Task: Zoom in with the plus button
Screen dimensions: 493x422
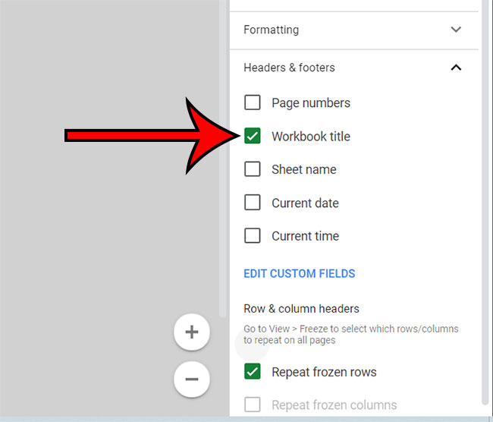Action: [192, 332]
